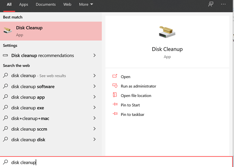This screenshot has width=234, height=167.
Task: Select 'disk cleanup sccm' web suggestion
Action: (51, 129)
